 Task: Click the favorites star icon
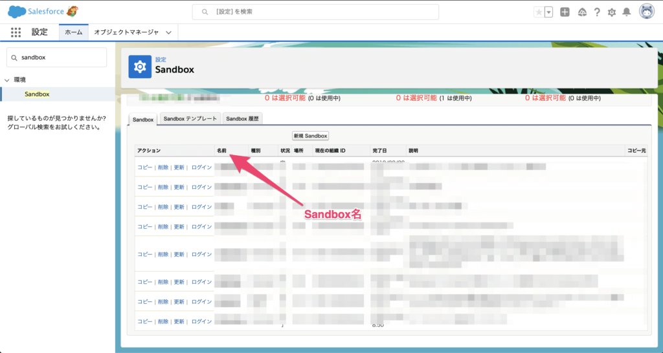coord(539,12)
